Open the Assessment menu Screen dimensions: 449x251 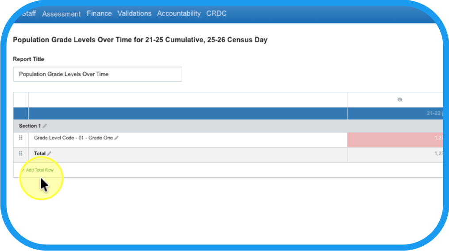[x=61, y=14]
